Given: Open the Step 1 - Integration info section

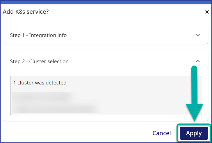Looking at the screenshot, I should [38, 35].
